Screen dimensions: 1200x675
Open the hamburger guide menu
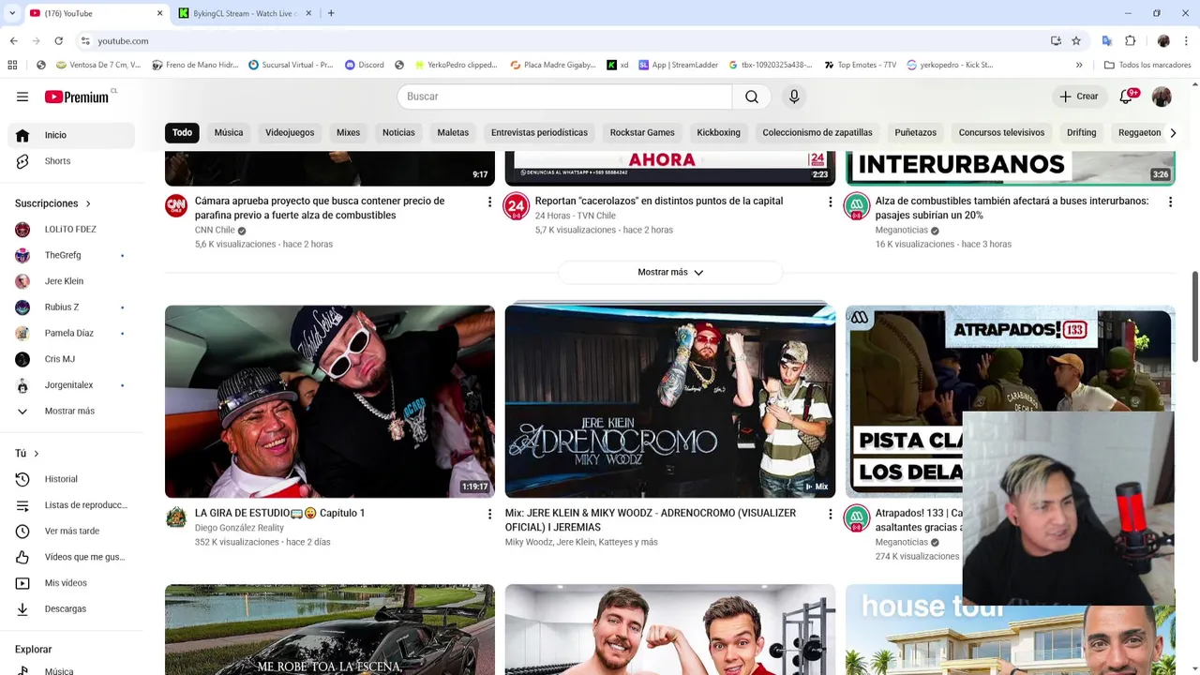pyautogui.click(x=22, y=97)
